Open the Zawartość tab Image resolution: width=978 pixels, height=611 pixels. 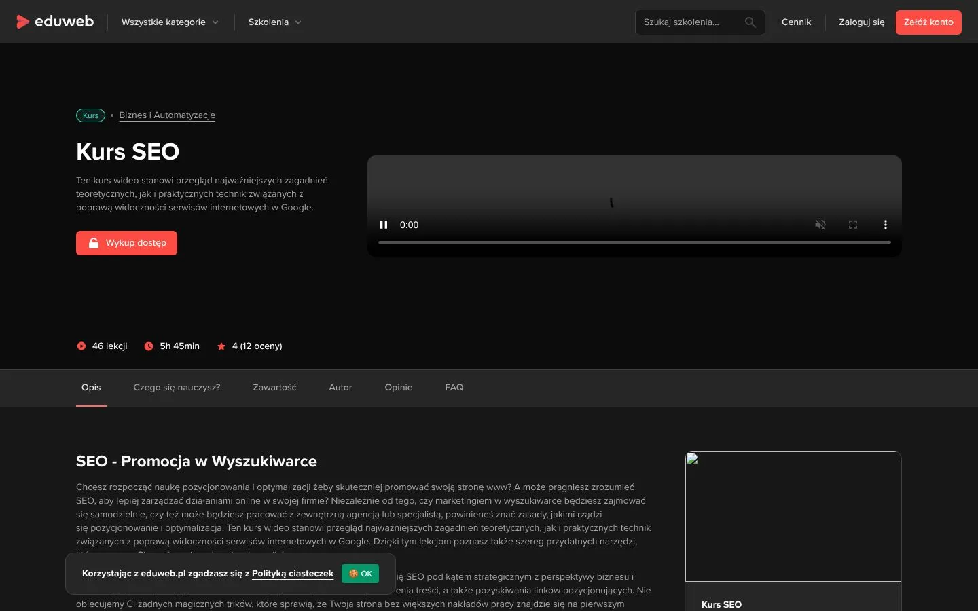pos(274,388)
